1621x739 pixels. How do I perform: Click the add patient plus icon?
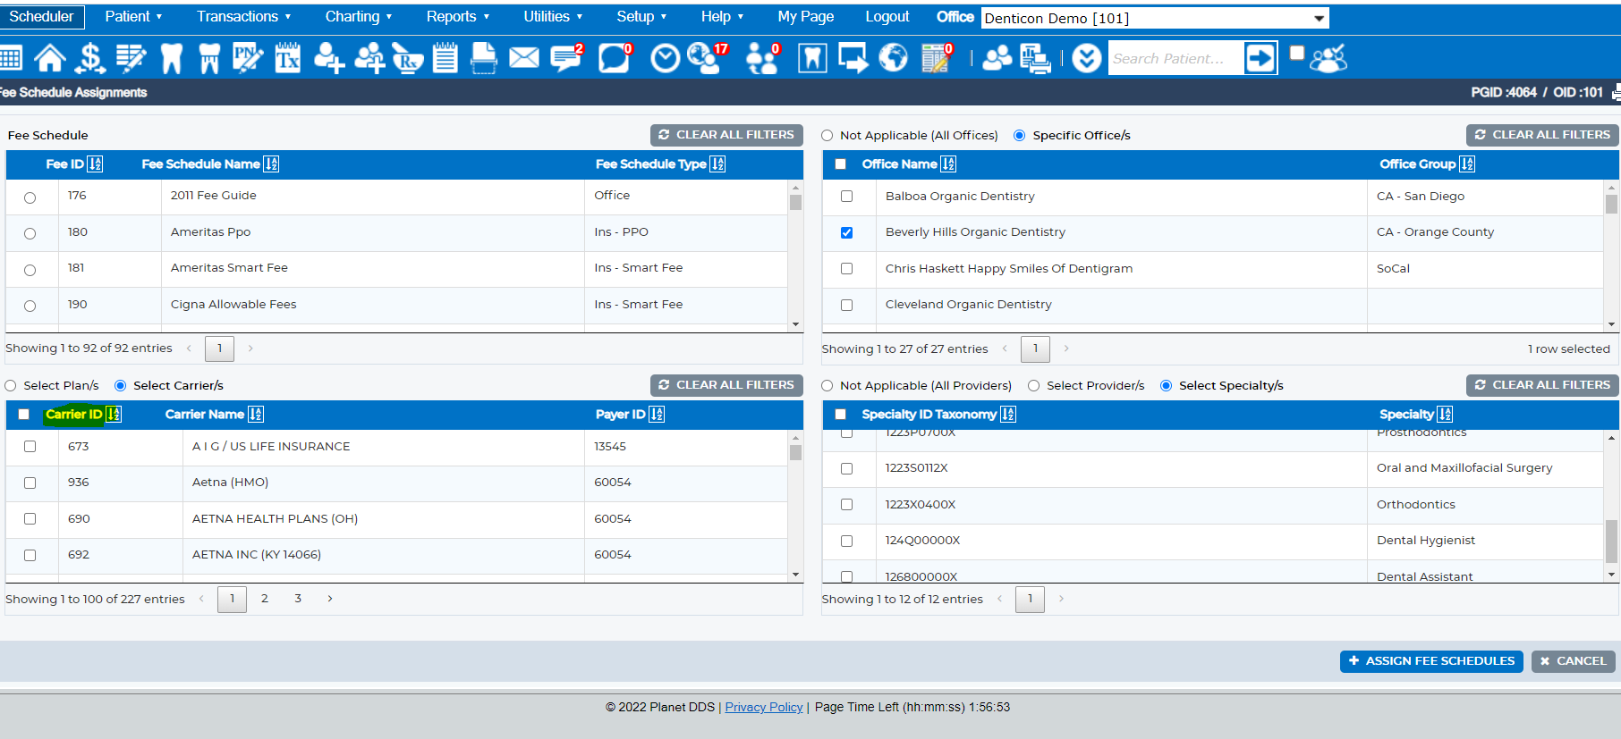(x=328, y=58)
